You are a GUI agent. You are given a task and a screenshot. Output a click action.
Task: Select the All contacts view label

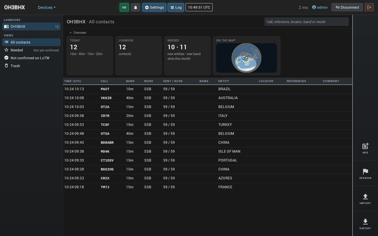(20, 42)
